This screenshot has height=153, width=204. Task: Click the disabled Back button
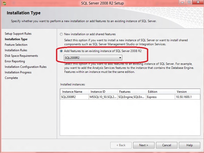click(x=121, y=145)
